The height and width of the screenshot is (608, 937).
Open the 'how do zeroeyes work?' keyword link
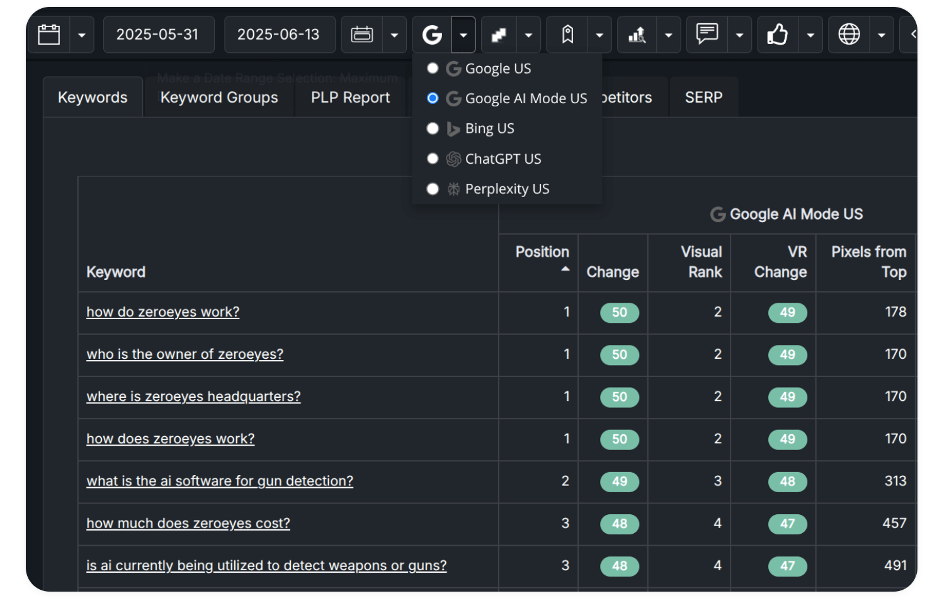pyautogui.click(x=163, y=312)
